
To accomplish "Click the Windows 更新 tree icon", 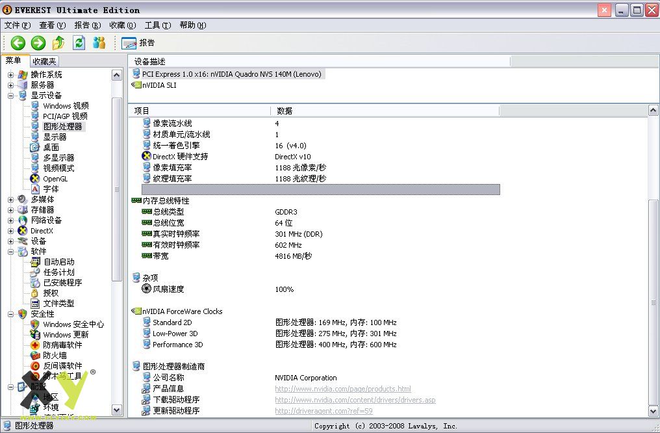I will click(35, 335).
